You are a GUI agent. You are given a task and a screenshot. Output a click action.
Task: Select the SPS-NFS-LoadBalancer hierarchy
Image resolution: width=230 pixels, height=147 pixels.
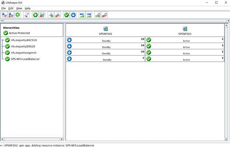pyautogui.click(x=25, y=59)
